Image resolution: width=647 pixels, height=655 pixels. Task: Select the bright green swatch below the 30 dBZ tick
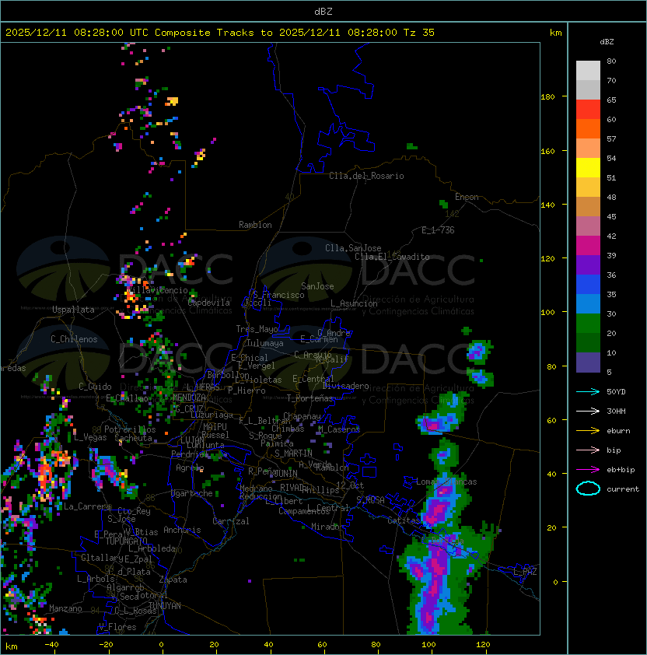[x=588, y=324]
